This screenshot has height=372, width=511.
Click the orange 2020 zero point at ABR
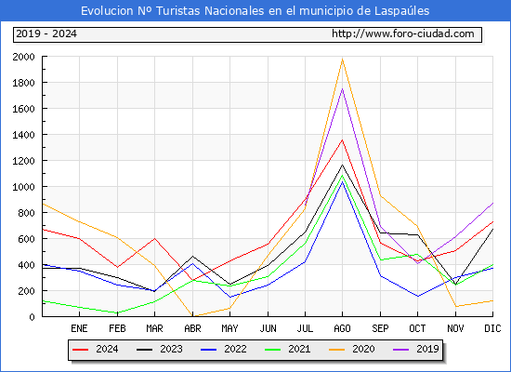(192, 316)
